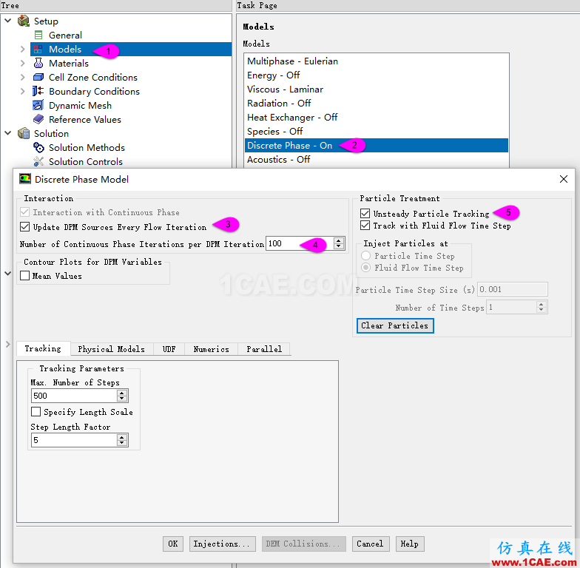Select Dynamic Mesh in the tree
The height and width of the screenshot is (568, 580).
tap(80, 105)
